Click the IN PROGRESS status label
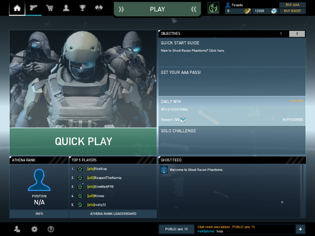The height and width of the screenshot is (236, 315). [x=293, y=120]
